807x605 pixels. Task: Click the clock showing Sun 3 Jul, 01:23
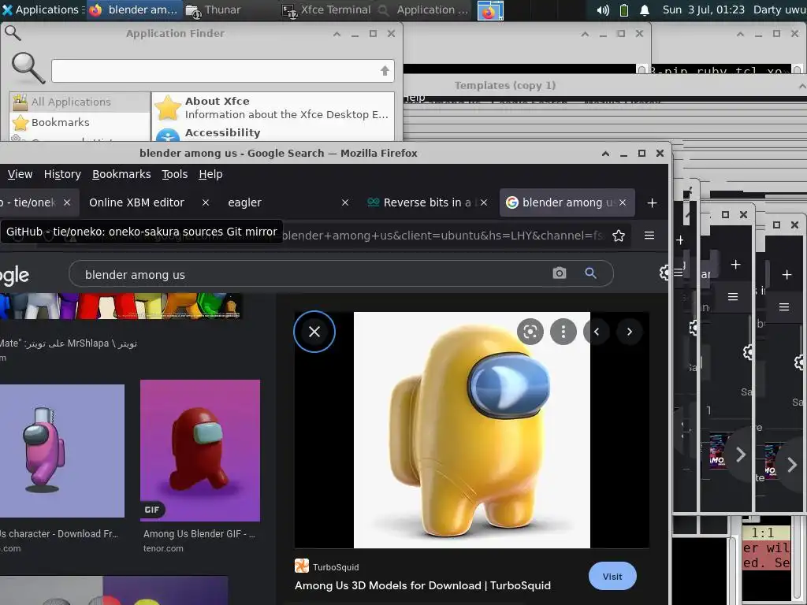click(x=703, y=9)
